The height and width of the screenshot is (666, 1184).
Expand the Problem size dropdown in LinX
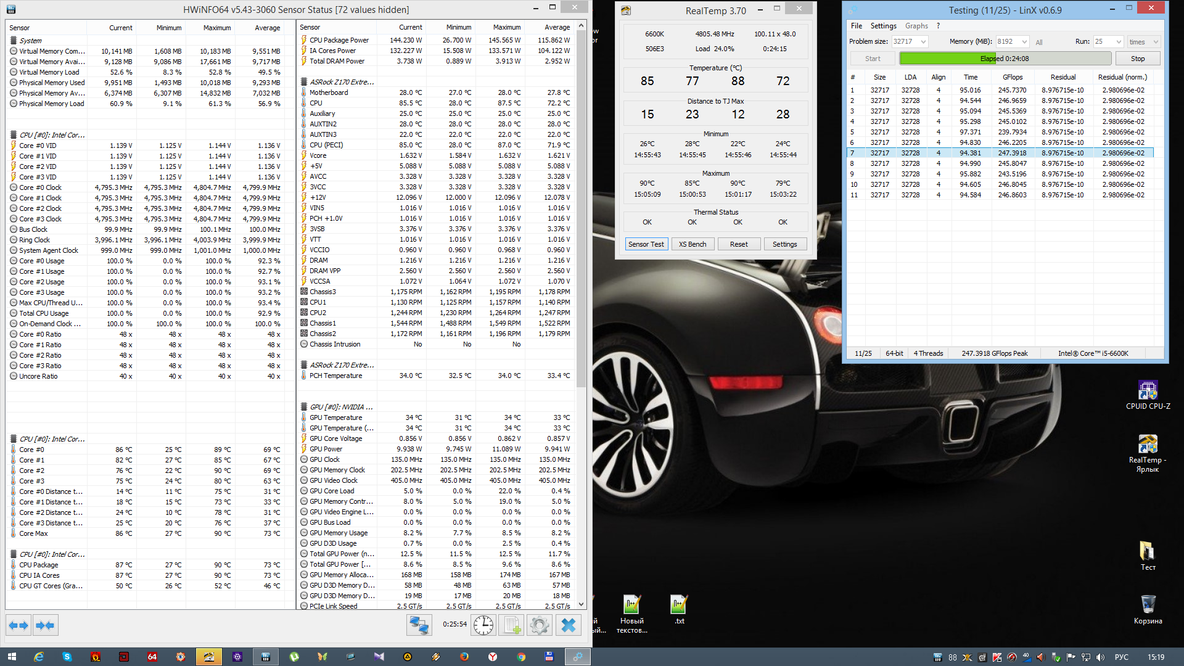(923, 42)
